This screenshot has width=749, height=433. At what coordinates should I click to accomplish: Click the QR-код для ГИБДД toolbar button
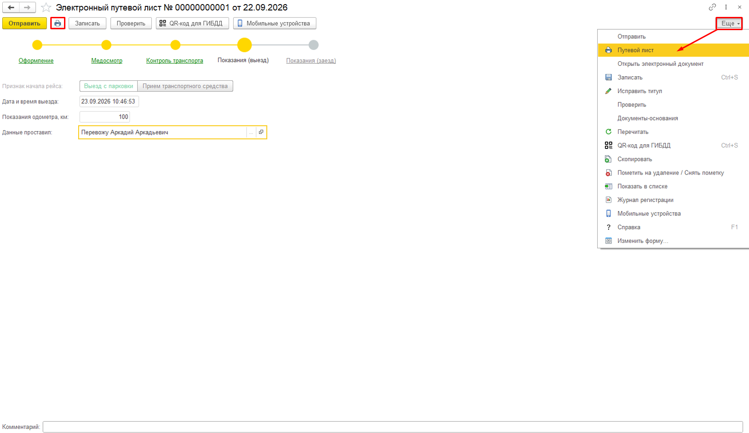point(192,23)
